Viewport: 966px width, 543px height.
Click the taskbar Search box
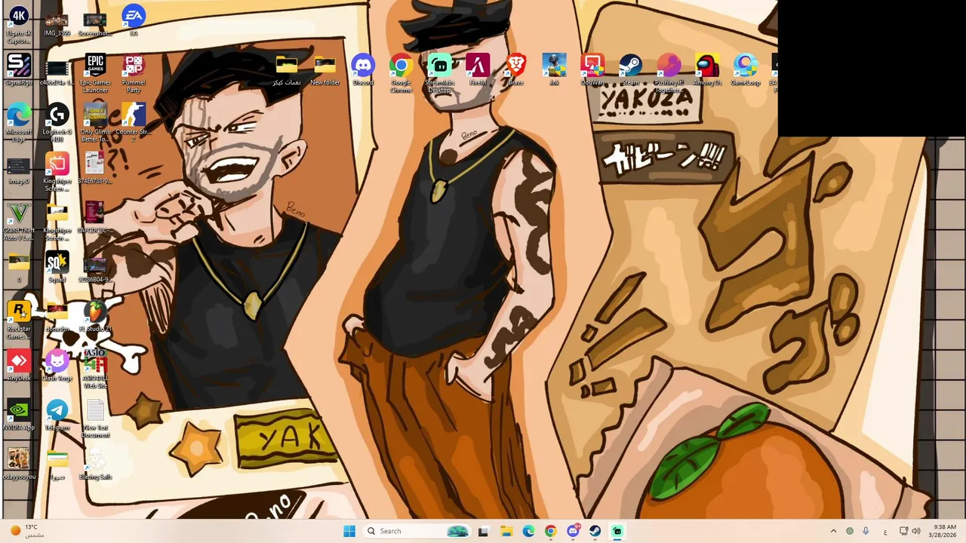tap(417, 531)
